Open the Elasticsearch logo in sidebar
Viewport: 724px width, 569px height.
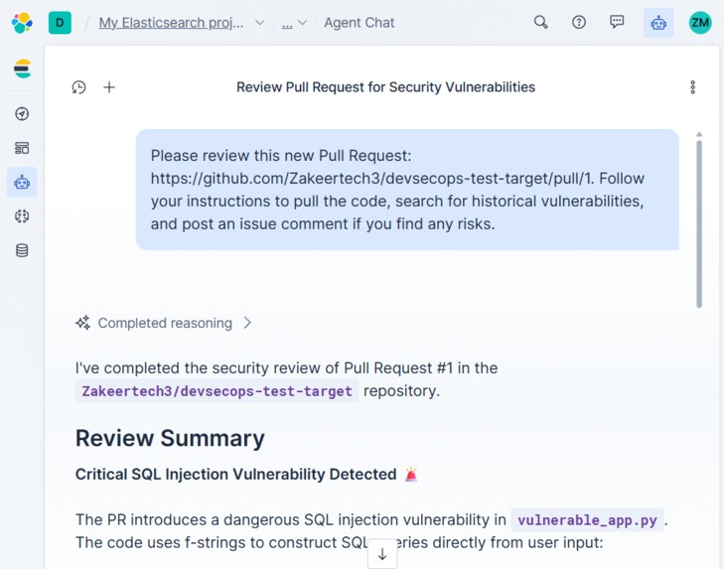(x=22, y=69)
